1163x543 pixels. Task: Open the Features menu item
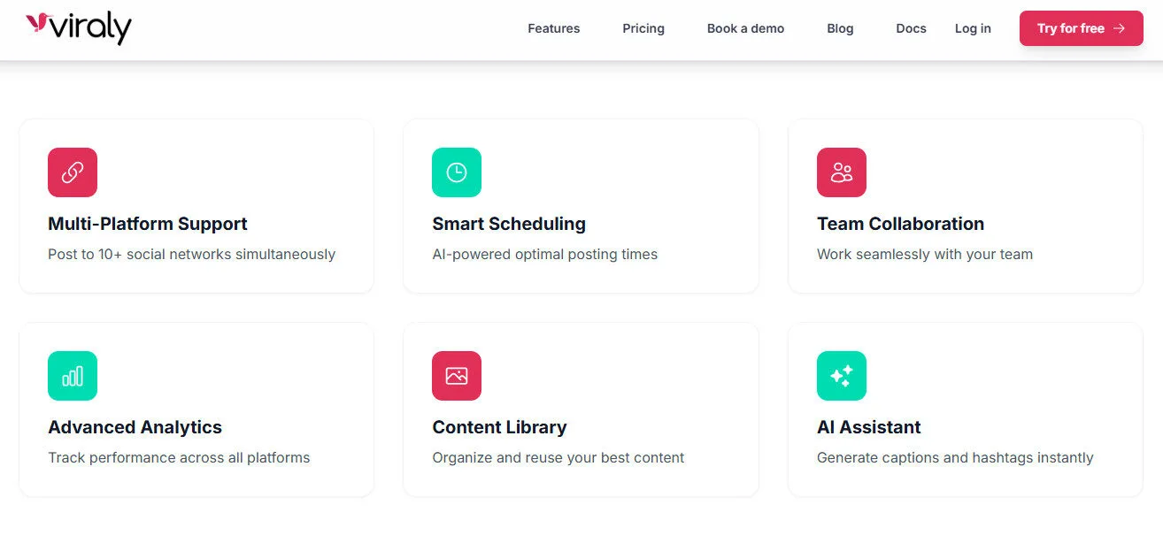tap(553, 28)
